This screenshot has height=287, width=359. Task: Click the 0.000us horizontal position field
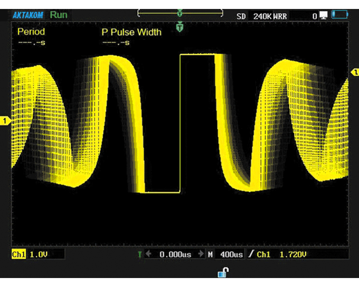pos(175,255)
